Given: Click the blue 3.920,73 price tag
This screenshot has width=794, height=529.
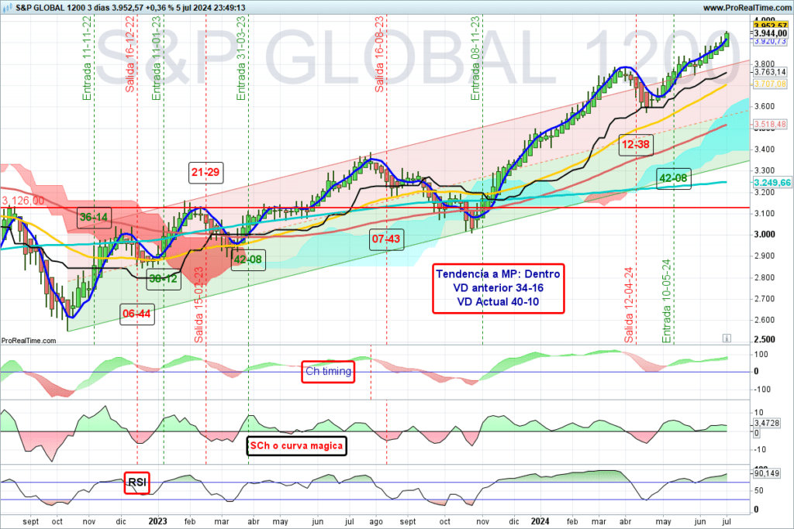Looking at the screenshot, I should pos(770,41).
